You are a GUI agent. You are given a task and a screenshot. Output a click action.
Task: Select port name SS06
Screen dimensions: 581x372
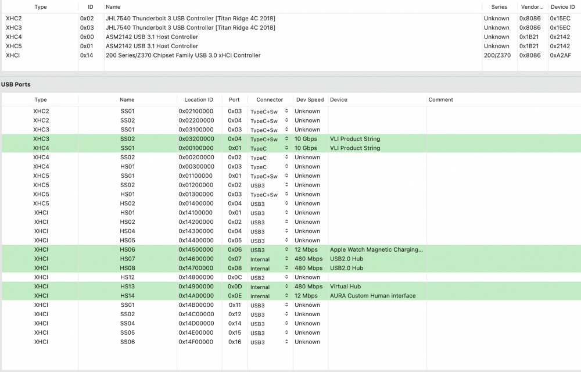[x=127, y=342]
